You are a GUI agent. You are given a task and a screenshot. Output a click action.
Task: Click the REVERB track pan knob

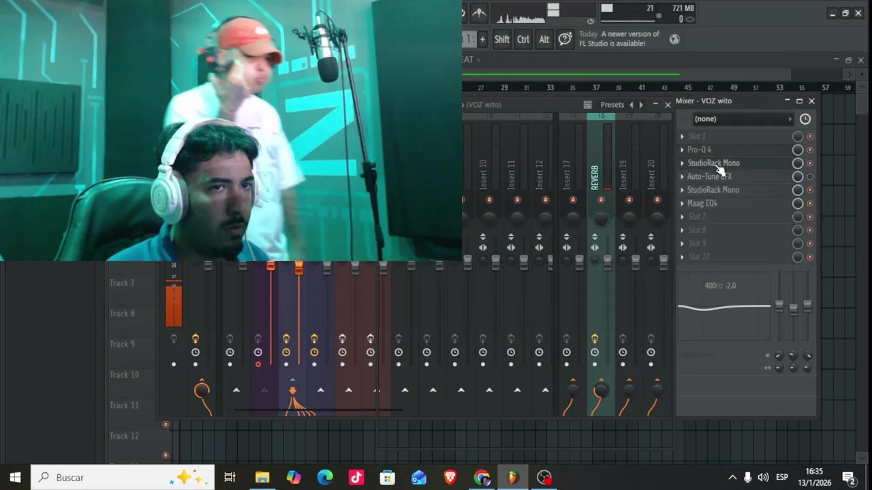pos(600,218)
